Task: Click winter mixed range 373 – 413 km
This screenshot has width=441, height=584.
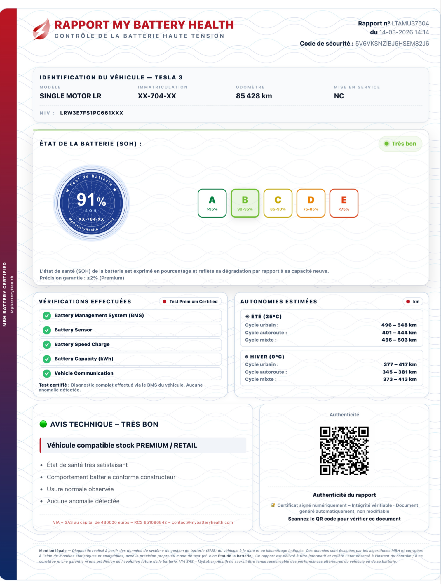Action: 400,379
